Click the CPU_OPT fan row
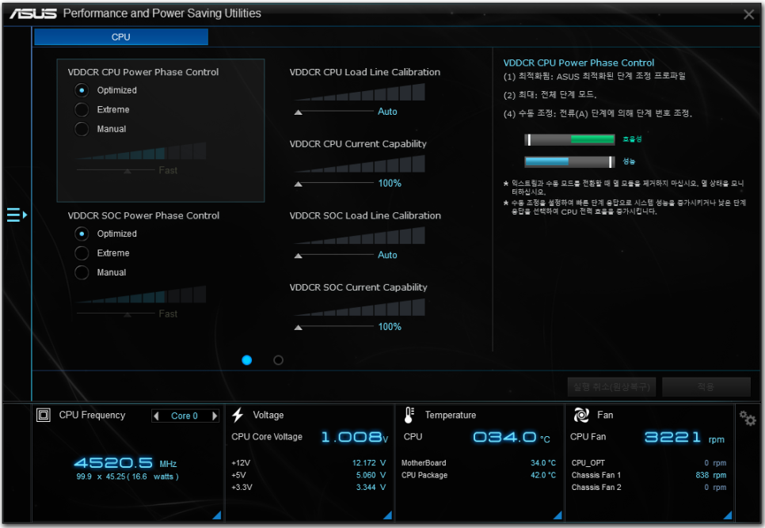This screenshot has height=528, width=765. click(649, 463)
